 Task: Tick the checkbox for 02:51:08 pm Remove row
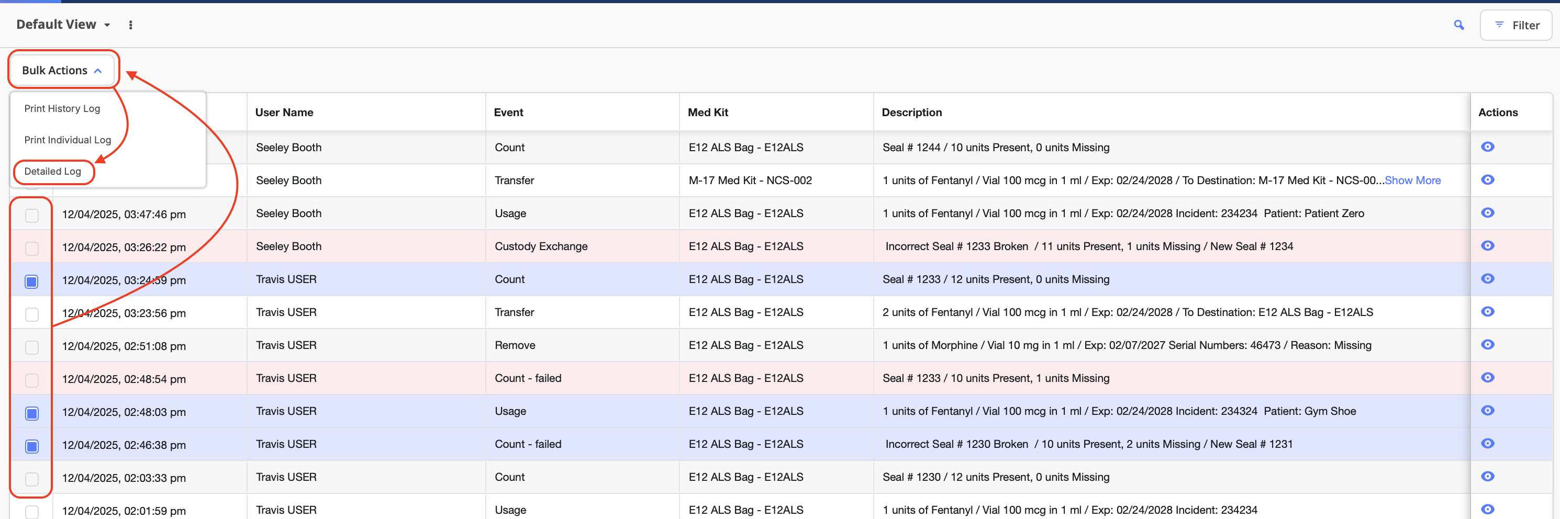(x=31, y=347)
